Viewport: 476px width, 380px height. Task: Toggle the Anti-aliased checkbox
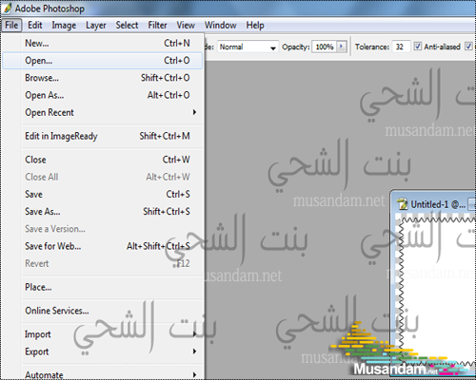coord(418,47)
